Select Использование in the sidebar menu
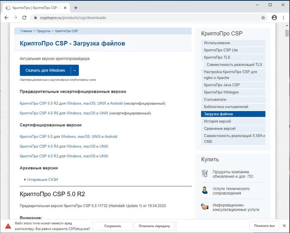Viewport: 290px width, 233px height. point(233,43)
